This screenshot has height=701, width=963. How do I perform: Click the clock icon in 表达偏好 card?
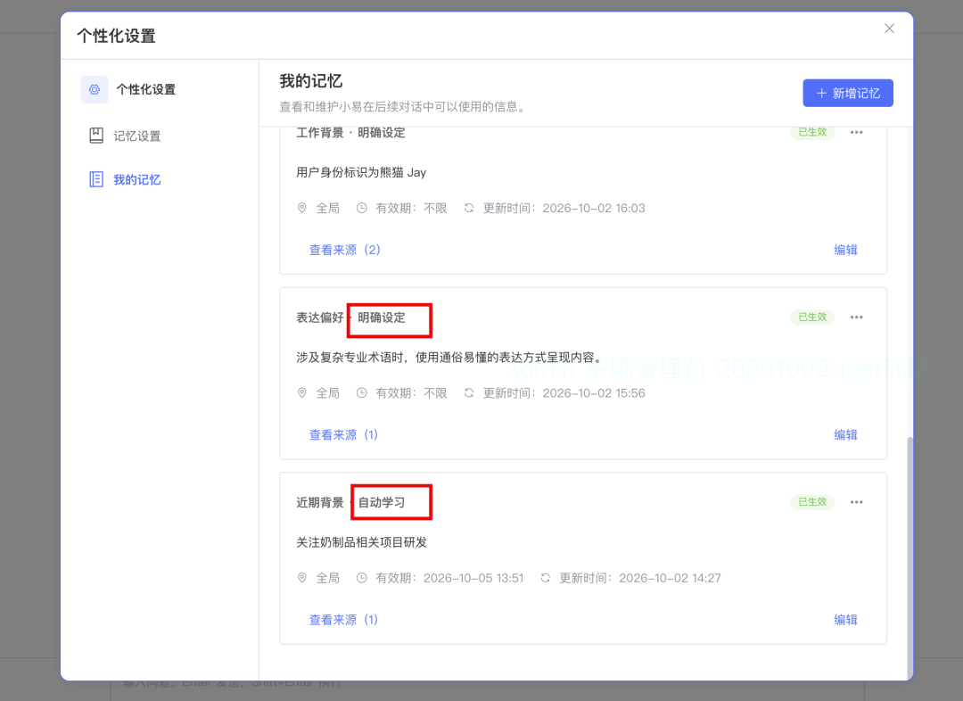[362, 392]
